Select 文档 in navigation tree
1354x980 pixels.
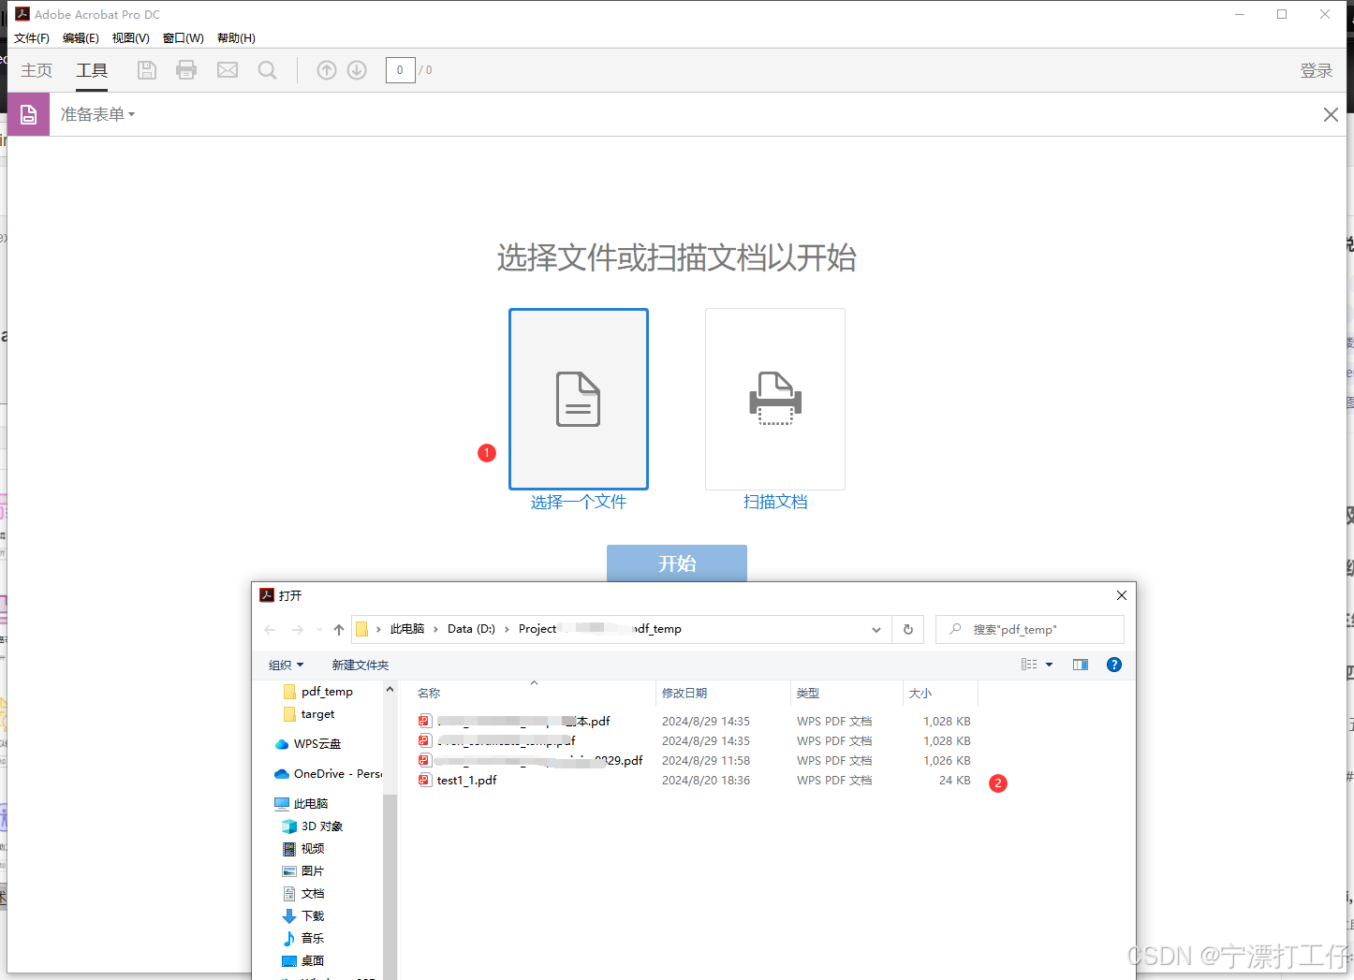303,894
